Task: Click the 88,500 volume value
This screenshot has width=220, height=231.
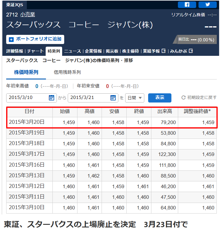Action: [x=168, y=176]
